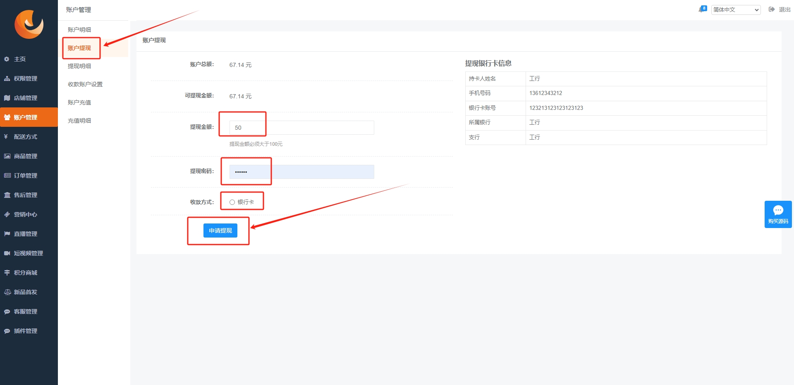Click the ticket icon beside 营销中心
The width and height of the screenshot is (794, 385).
(7, 214)
